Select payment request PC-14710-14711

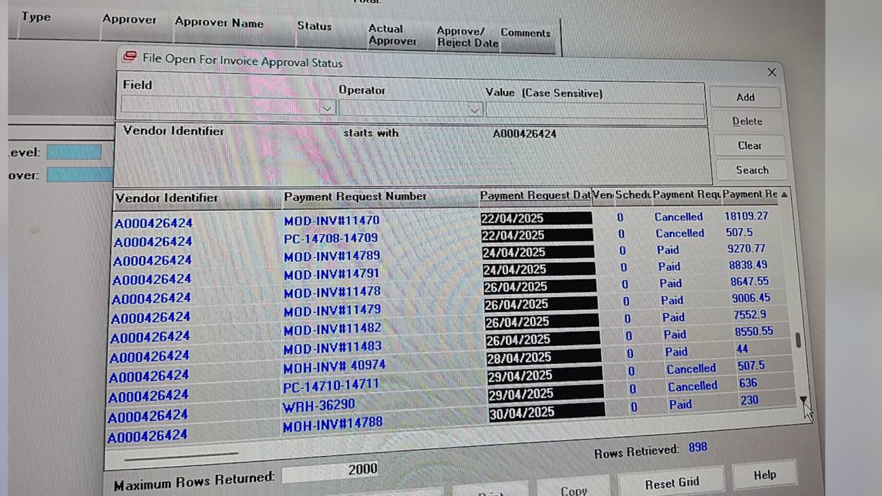coord(330,385)
